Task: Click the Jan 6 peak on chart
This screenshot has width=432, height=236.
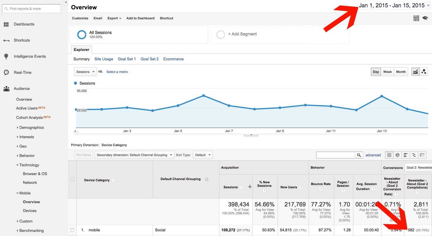Action: (x=203, y=96)
